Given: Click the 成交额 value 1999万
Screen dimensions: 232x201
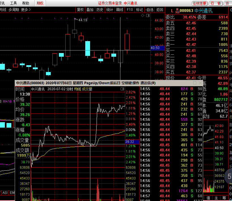Looking at the screenshot, I should (x=24, y=156).
